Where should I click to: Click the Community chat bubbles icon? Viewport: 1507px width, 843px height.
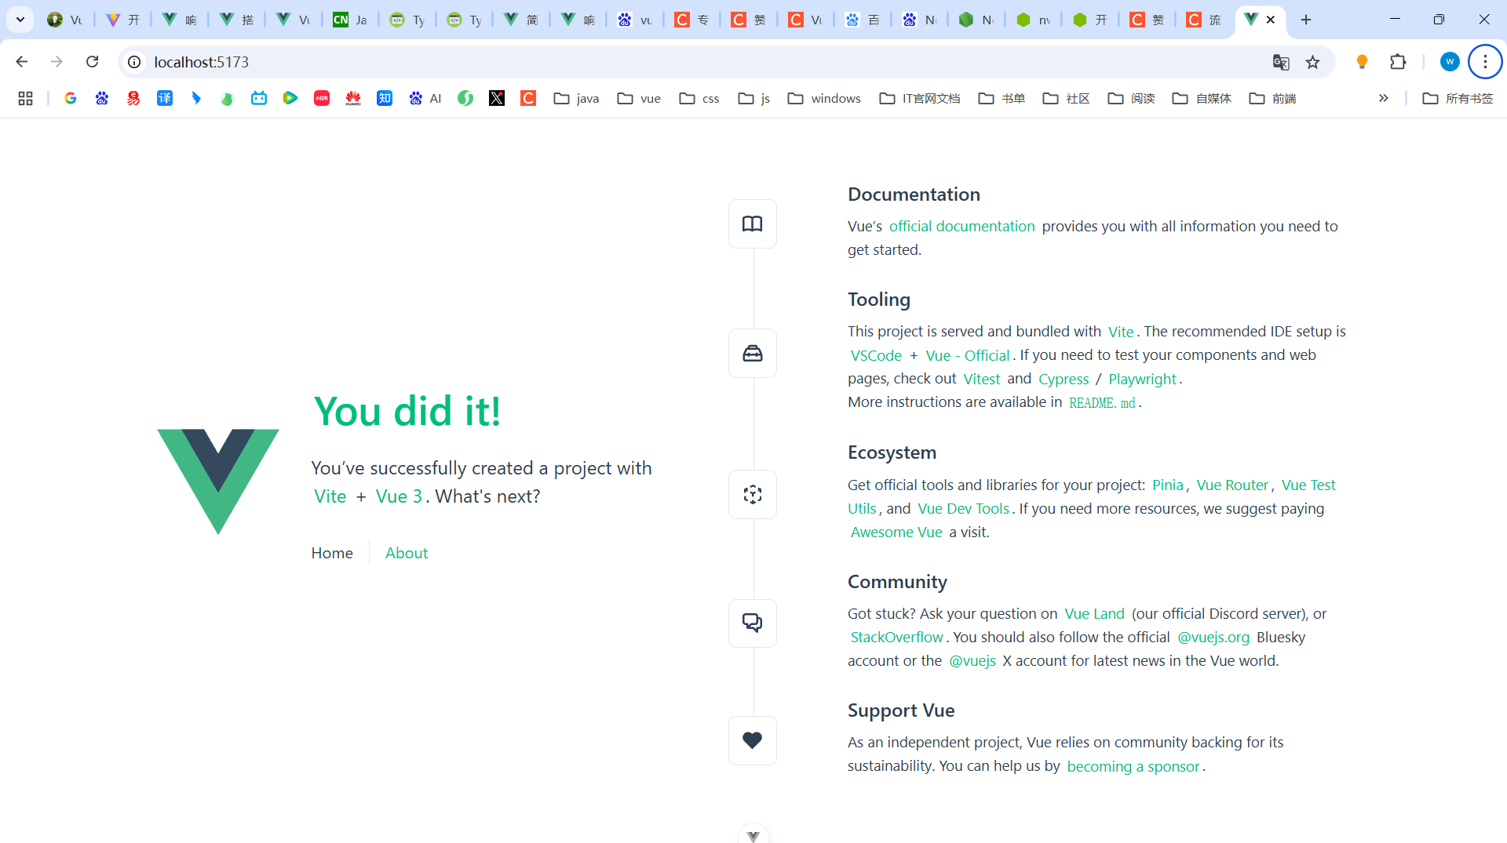(752, 623)
